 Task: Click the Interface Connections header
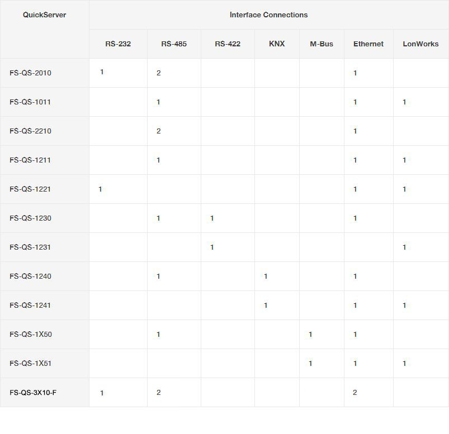click(268, 15)
